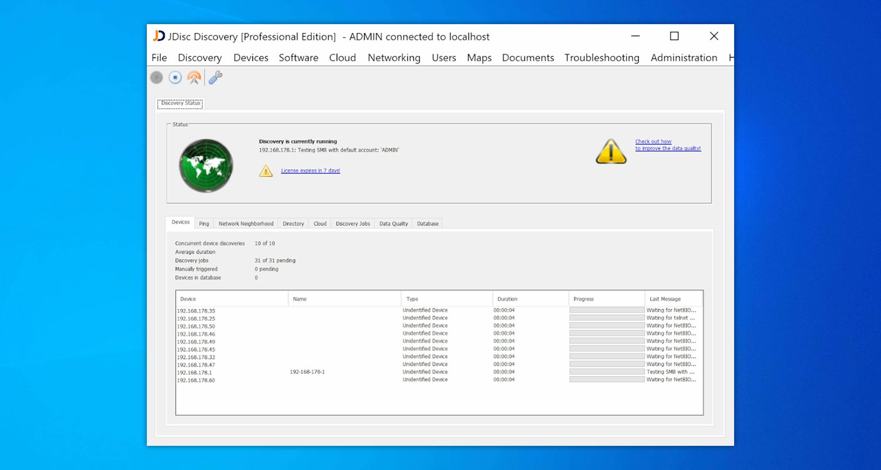Select the 192.168.178.1 device row
Viewport: 881px width, 470px height.
pos(194,372)
